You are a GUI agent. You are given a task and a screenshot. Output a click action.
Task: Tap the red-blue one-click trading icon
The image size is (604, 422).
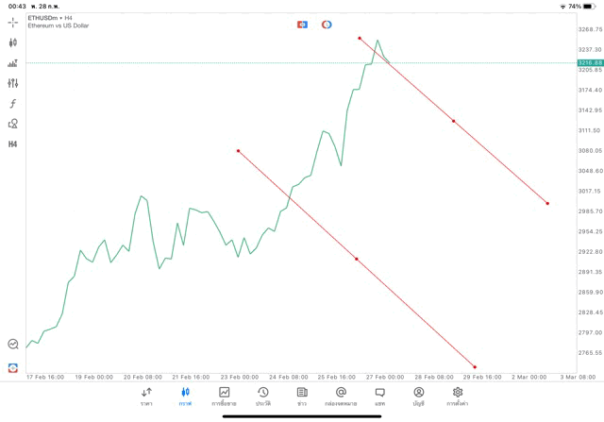click(x=302, y=24)
